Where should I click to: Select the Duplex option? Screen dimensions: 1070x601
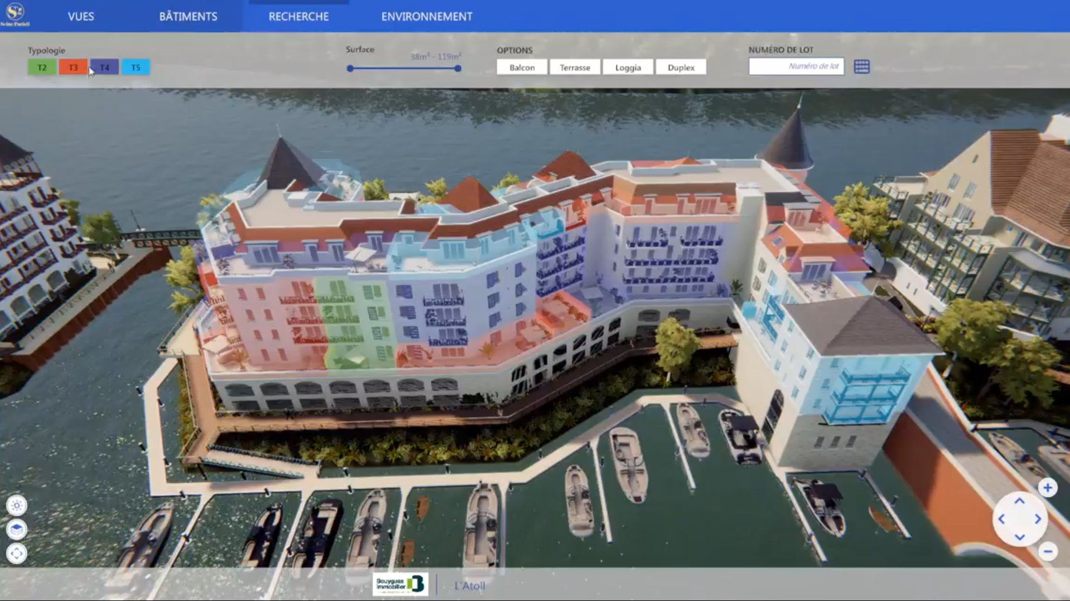tap(681, 67)
